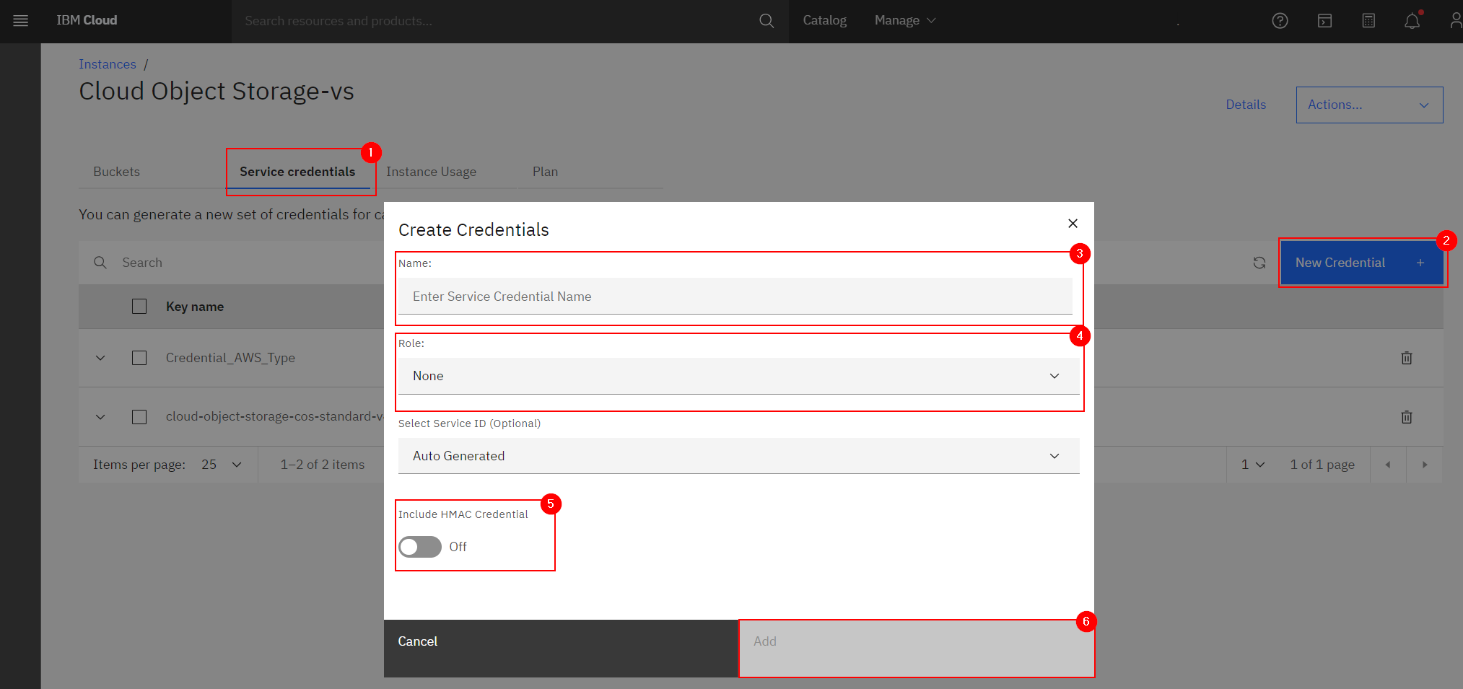The image size is (1463, 689).
Task: Click the refresh credentials list icon
Action: tap(1259, 263)
